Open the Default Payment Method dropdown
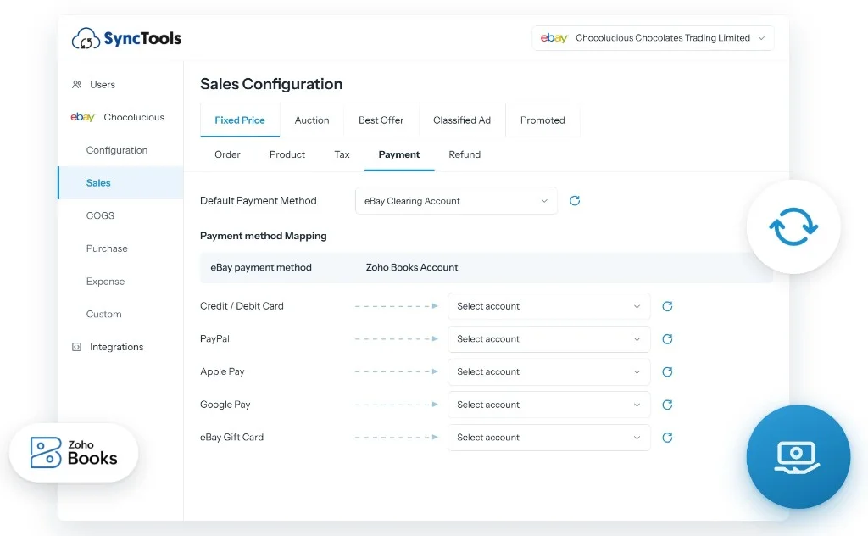Viewport: 868px width, 536px height. pos(456,201)
